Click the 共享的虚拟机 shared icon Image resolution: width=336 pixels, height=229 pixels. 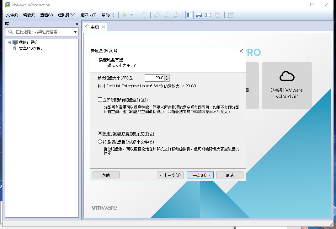click(x=15, y=48)
